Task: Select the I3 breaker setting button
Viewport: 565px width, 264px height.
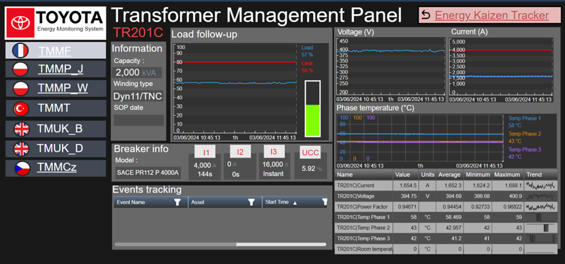Action: [x=274, y=152]
